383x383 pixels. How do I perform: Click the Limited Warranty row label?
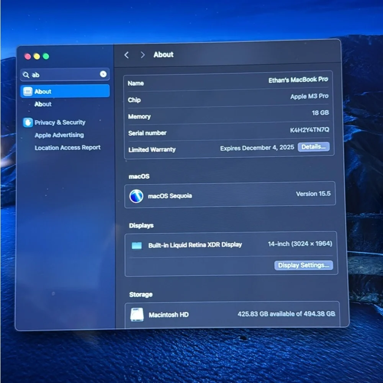coord(152,149)
